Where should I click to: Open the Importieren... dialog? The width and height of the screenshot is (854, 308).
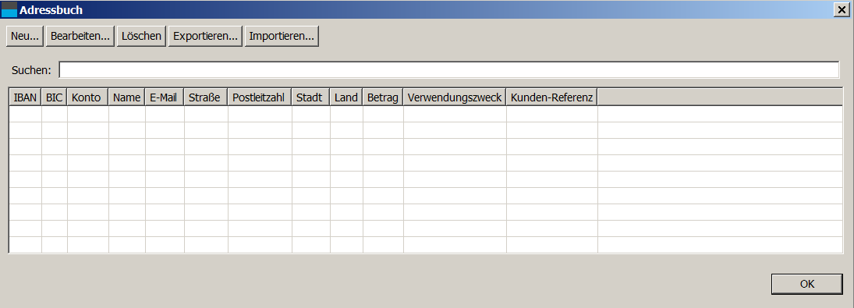tap(282, 36)
